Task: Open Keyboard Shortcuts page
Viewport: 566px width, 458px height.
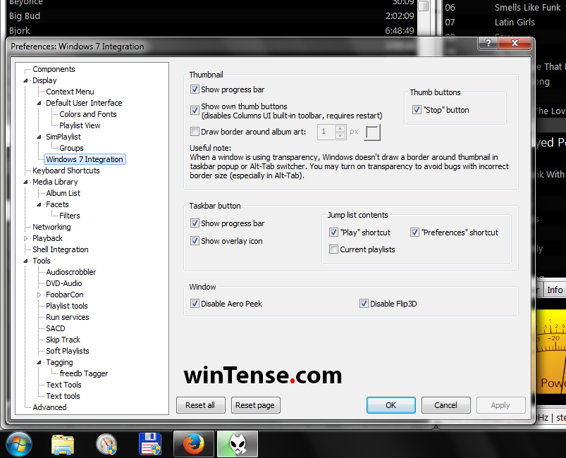Action: [66, 171]
